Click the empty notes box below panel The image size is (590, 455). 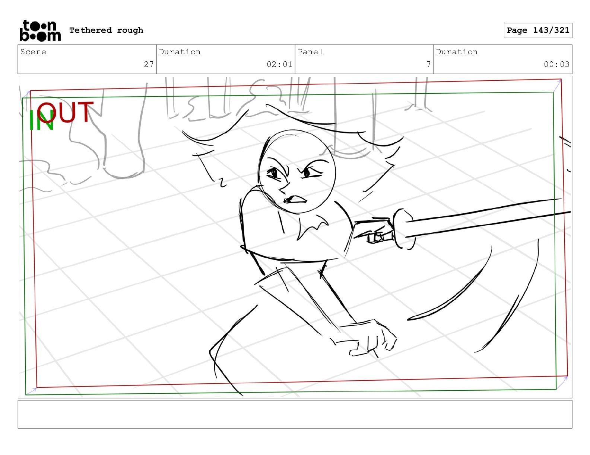coord(295,414)
